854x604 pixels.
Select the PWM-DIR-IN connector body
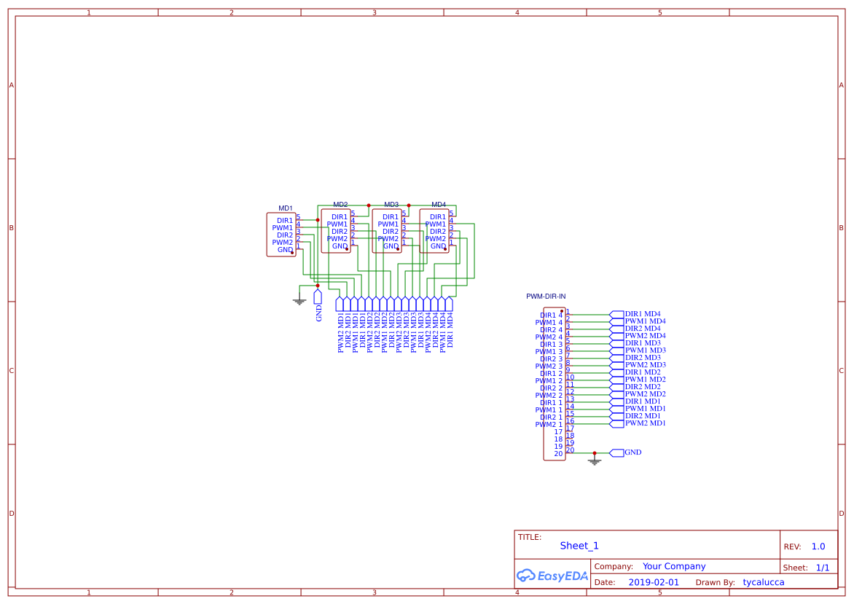(554, 384)
